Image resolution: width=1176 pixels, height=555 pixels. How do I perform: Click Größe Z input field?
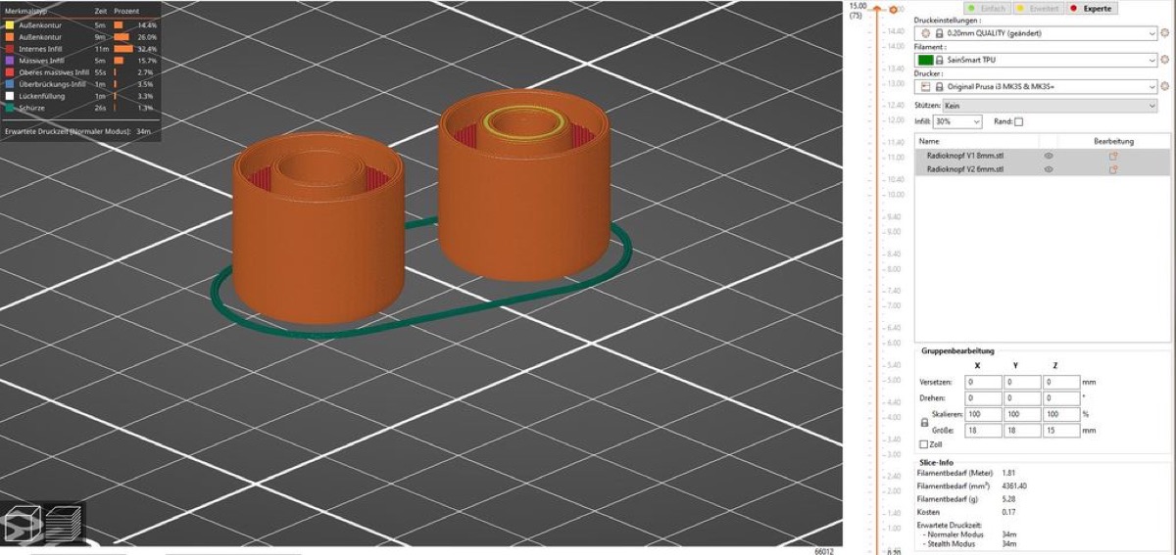(1060, 430)
